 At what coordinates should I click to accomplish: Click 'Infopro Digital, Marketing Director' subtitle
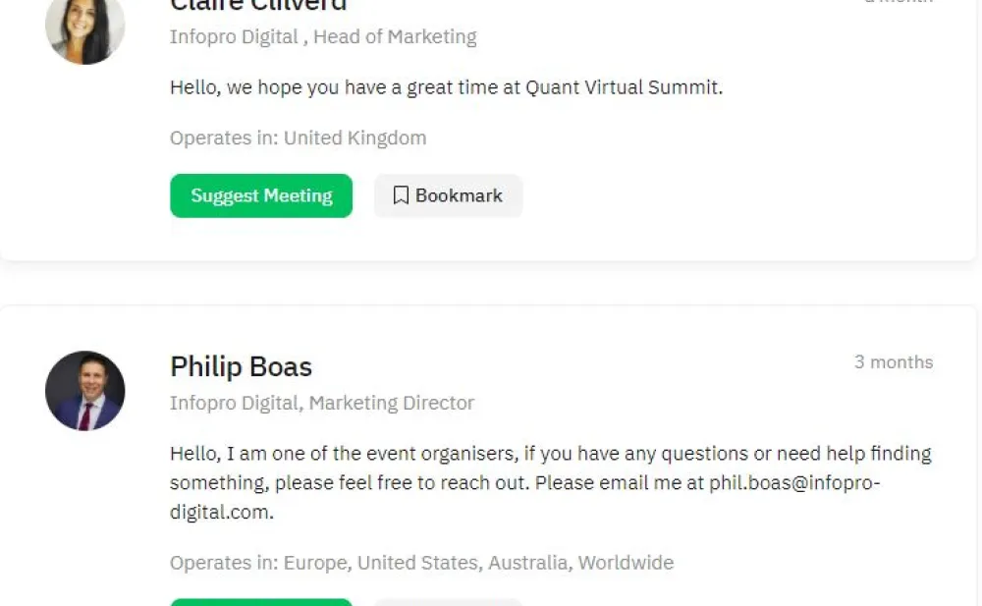pyautogui.click(x=322, y=403)
